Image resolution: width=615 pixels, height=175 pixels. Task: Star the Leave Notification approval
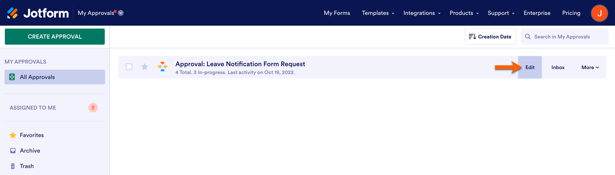(145, 67)
